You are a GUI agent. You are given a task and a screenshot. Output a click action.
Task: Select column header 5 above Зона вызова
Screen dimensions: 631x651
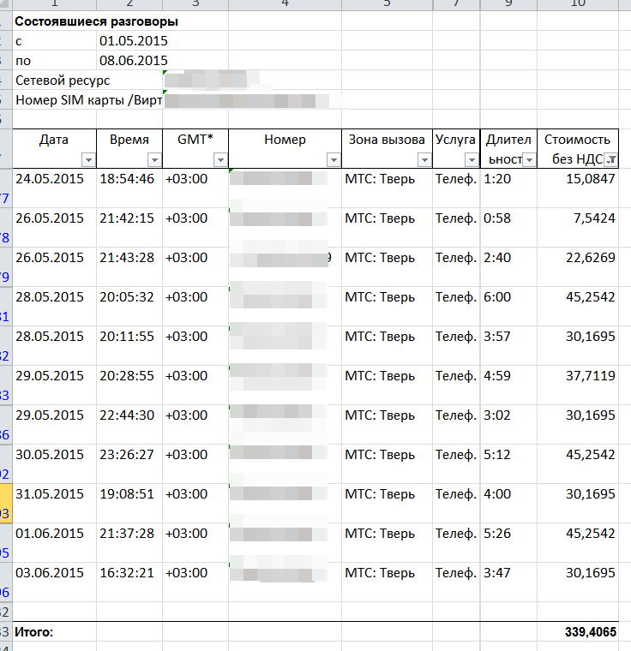(387, 4)
